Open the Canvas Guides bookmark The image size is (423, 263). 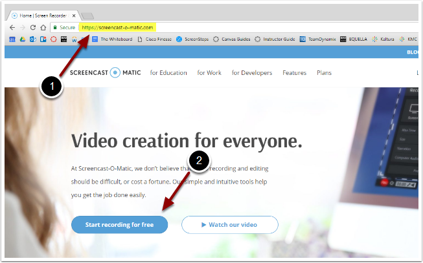232,39
